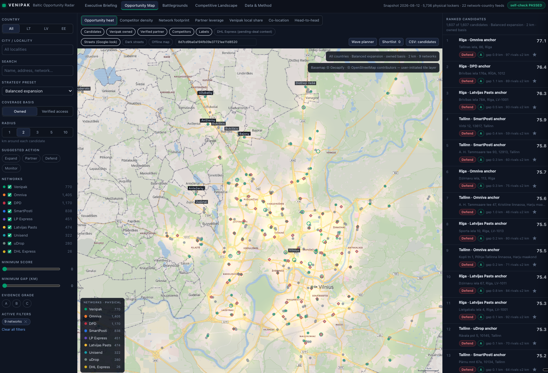
Task: Click the Bajorai map label marker
Action: pyautogui.click(x=244, y=134)
